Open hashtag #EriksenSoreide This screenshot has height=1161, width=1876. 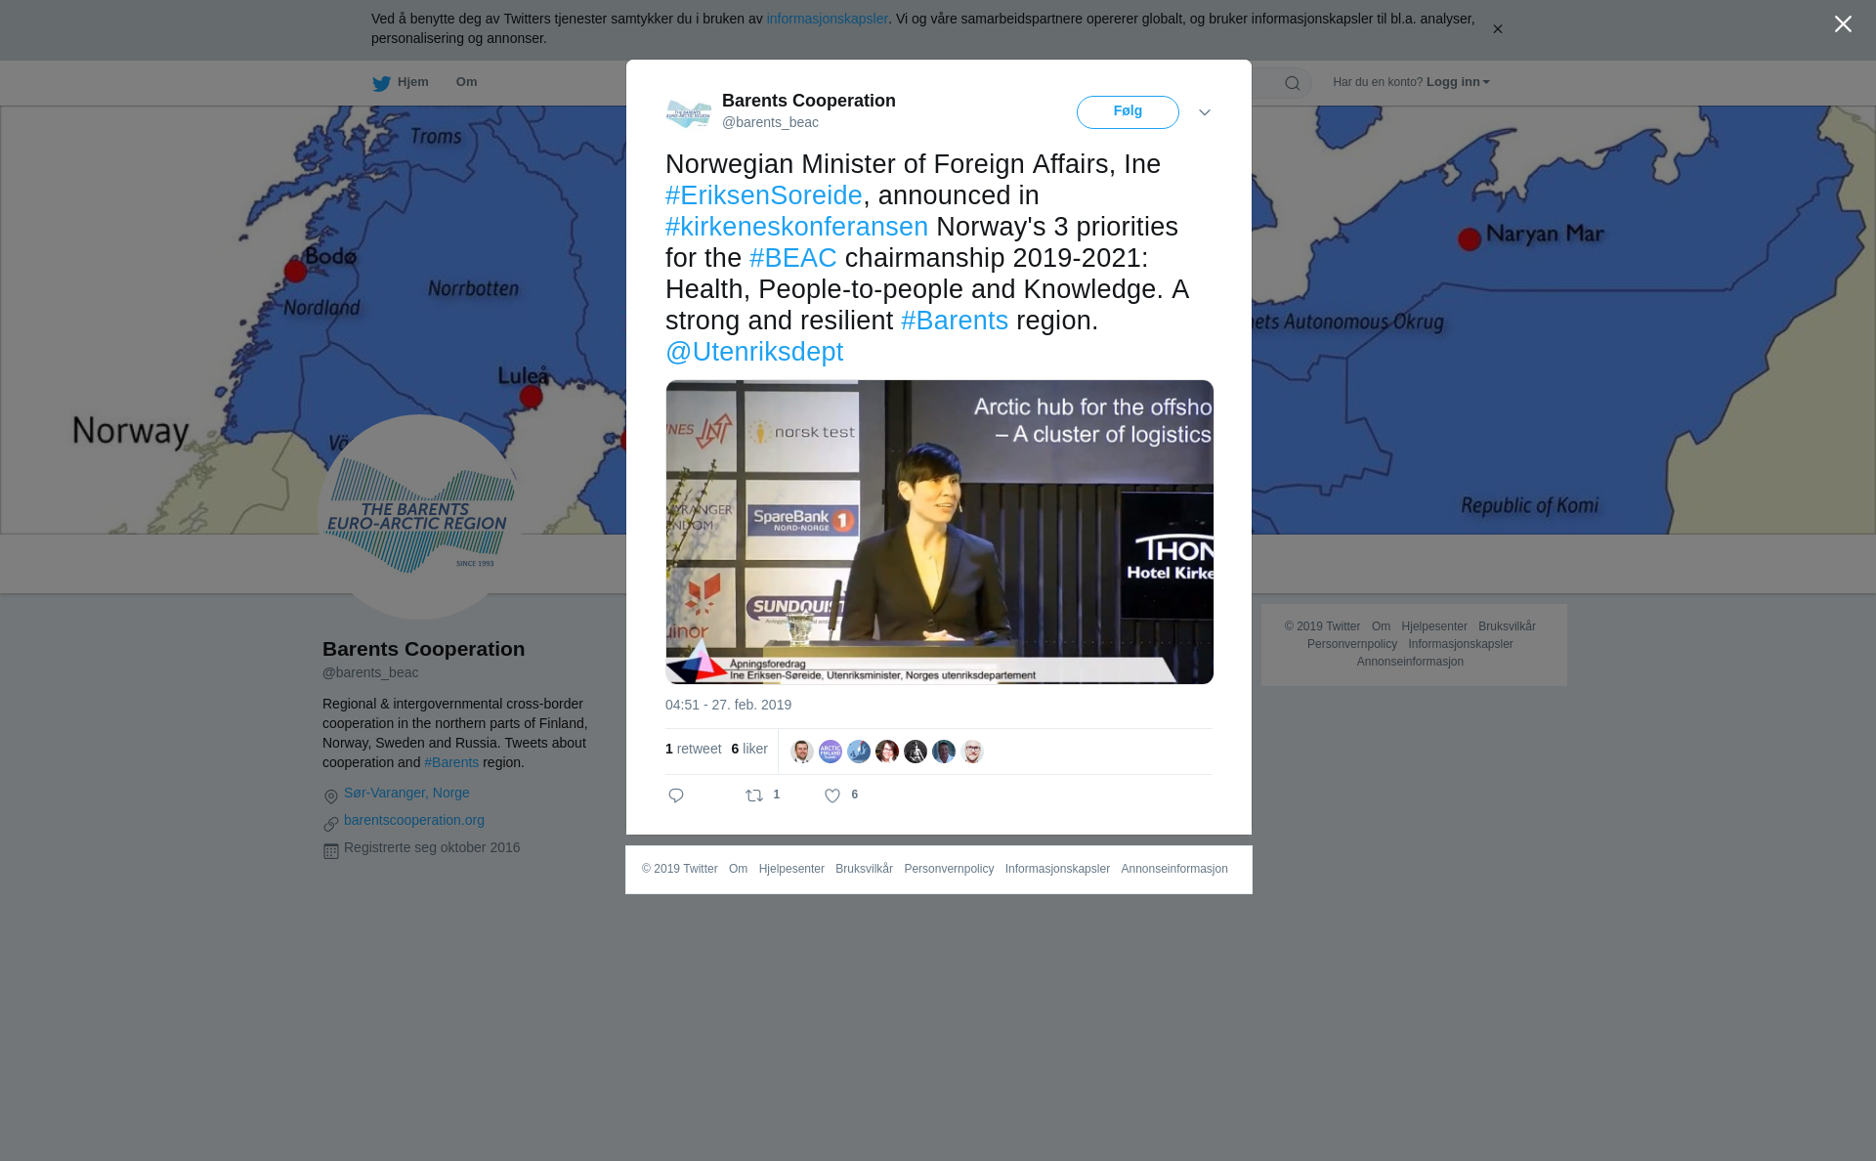click(763, 195)
